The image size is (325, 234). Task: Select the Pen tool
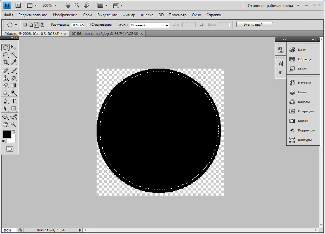[x=5, y=101]
